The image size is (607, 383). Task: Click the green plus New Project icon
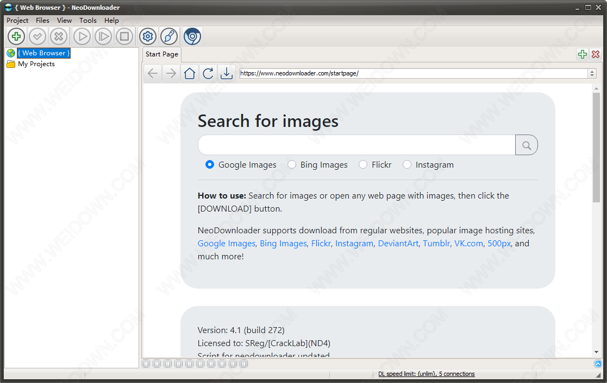(x=16, y=37)
